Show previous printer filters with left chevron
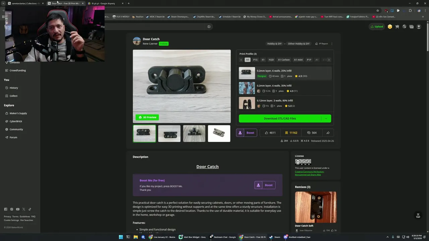This screenshot has width=429, height=241. tap(241, 60)
